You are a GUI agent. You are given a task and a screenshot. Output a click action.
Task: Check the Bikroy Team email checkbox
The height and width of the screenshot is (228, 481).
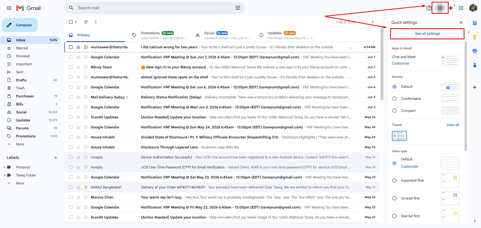point(71,67)
